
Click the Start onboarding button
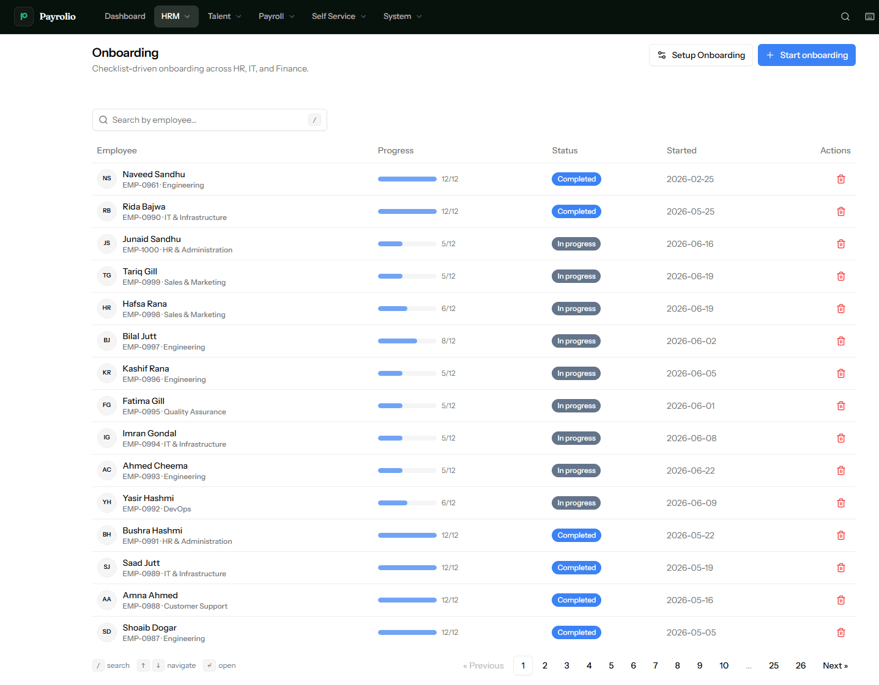tap(806, 55)
